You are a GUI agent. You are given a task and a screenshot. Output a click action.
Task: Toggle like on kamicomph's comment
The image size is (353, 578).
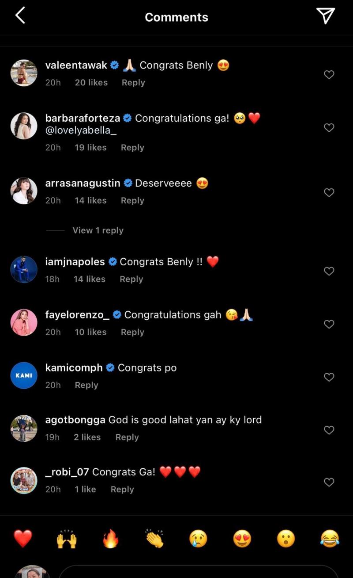tap(329, 377)
